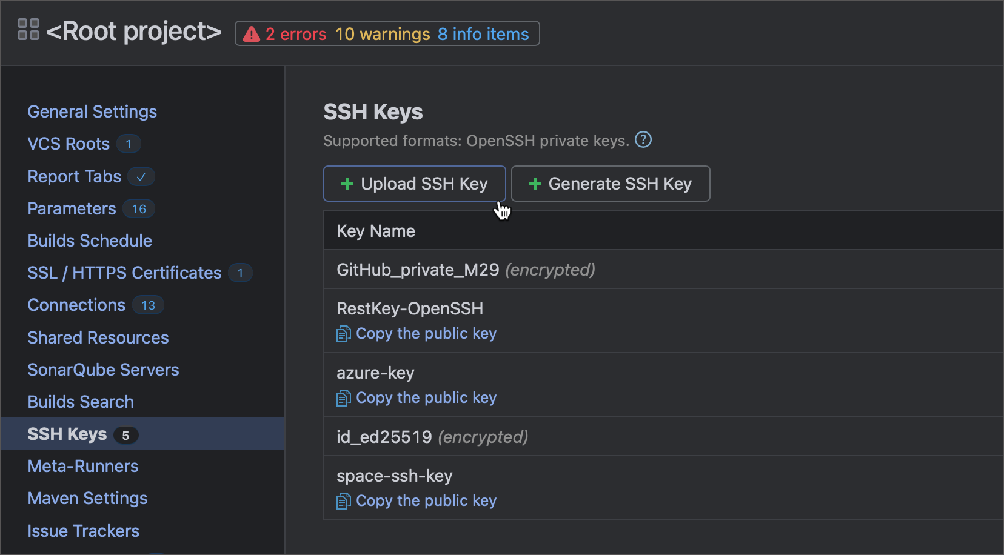Click the Parameters count badge 16
The image size is (1004, 555).
pos(139,209)
